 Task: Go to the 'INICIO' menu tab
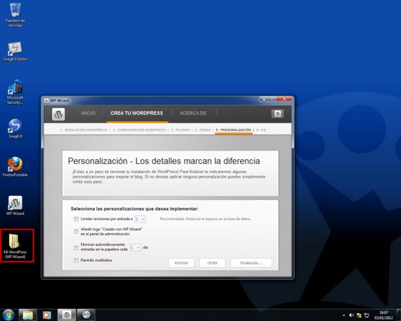88,113
